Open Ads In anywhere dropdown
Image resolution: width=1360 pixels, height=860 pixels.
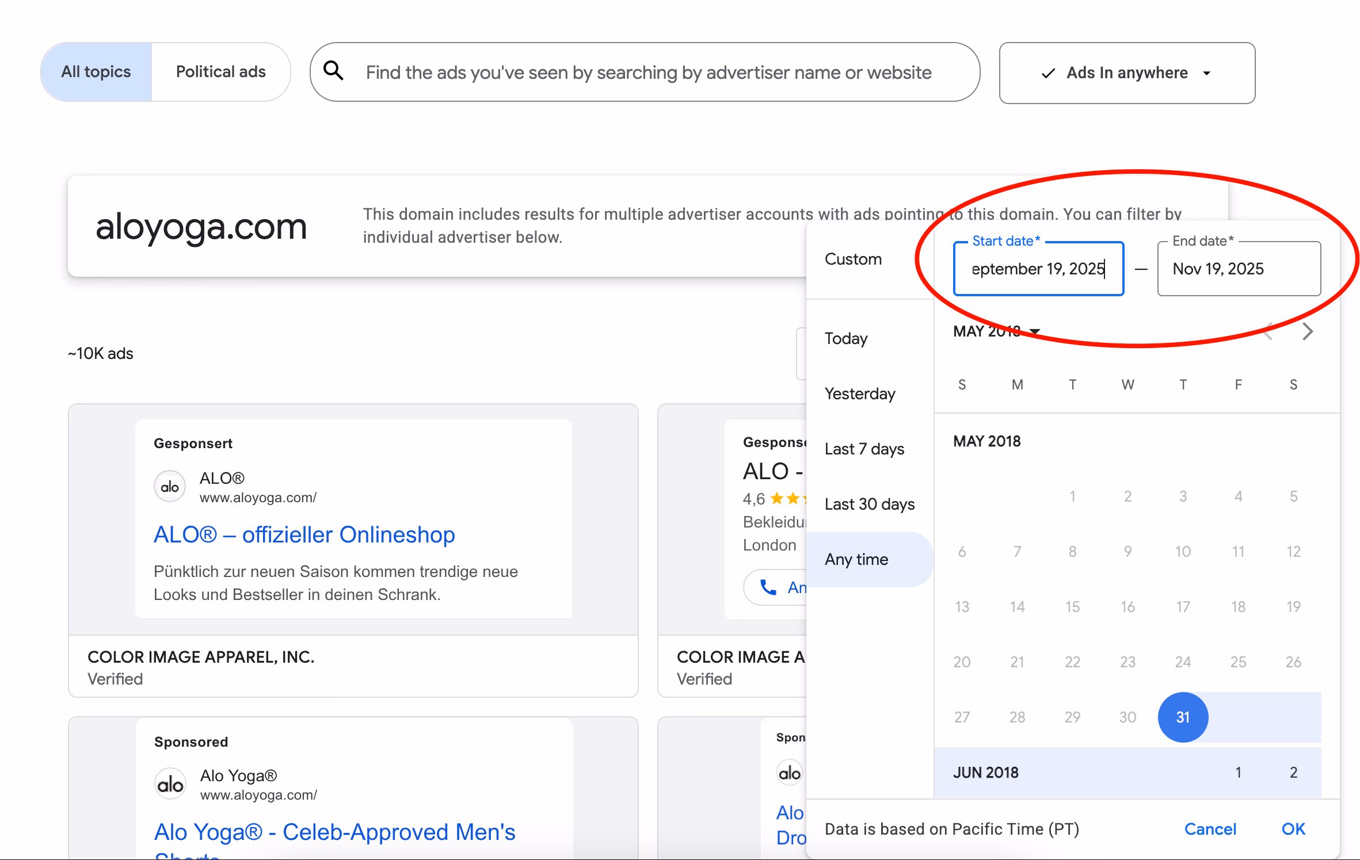tap(1126, 73)
